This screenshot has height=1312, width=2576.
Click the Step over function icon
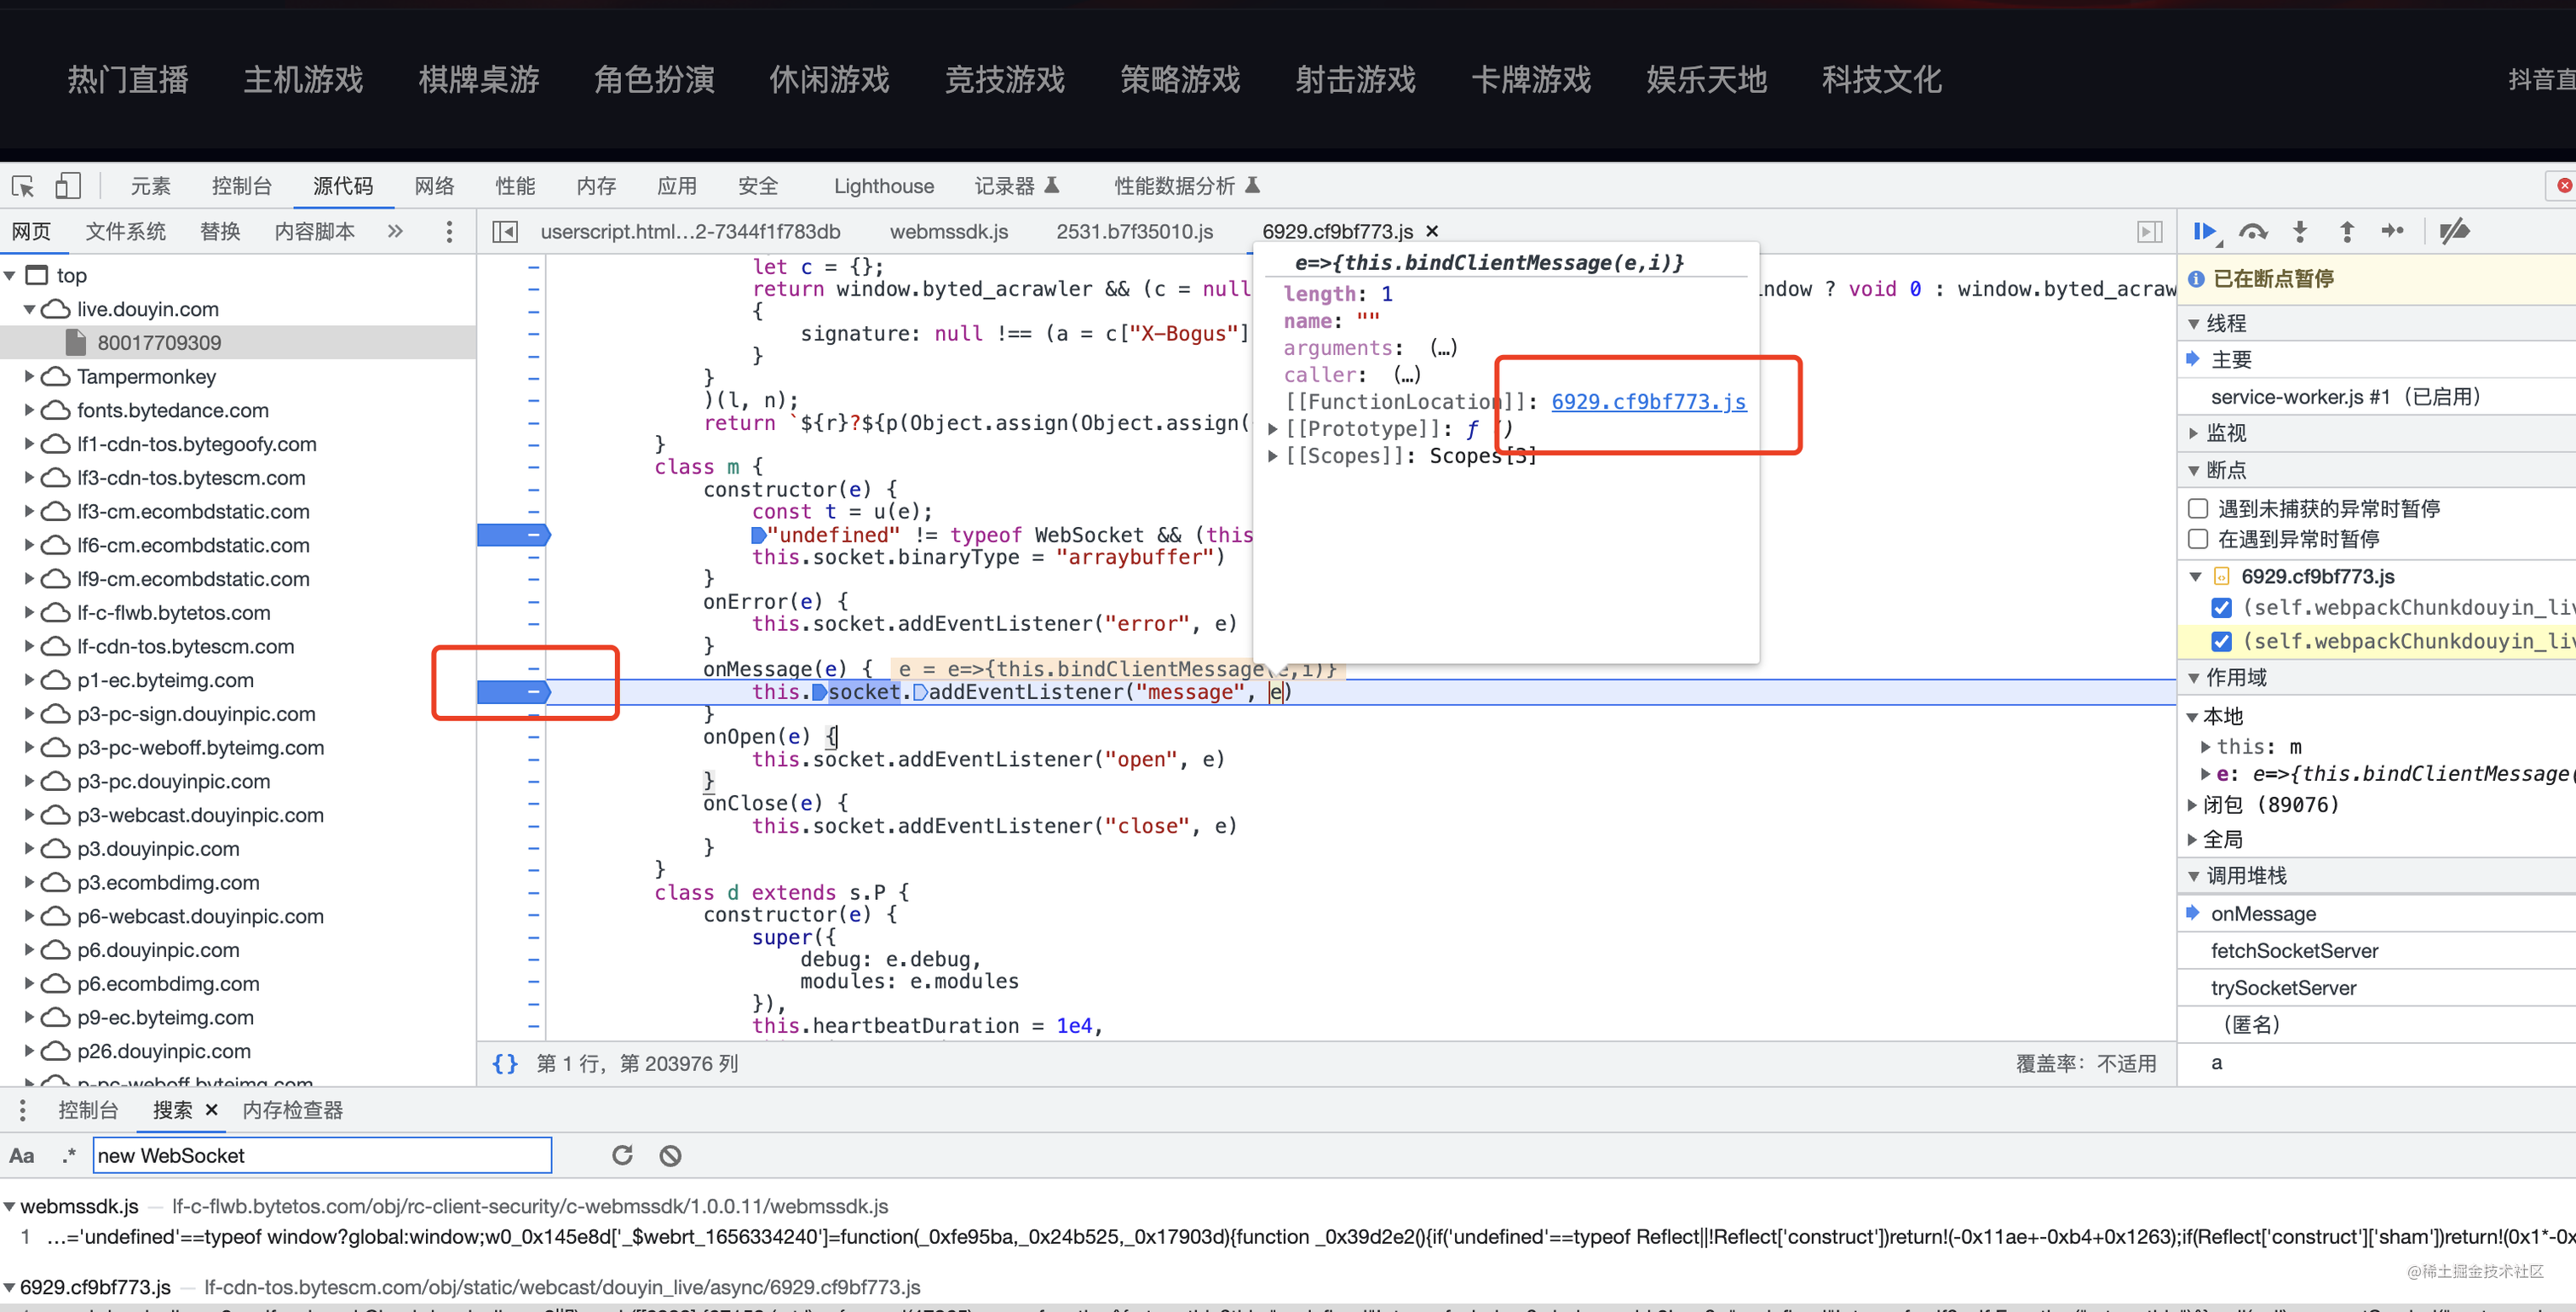tap(2252, 232)
